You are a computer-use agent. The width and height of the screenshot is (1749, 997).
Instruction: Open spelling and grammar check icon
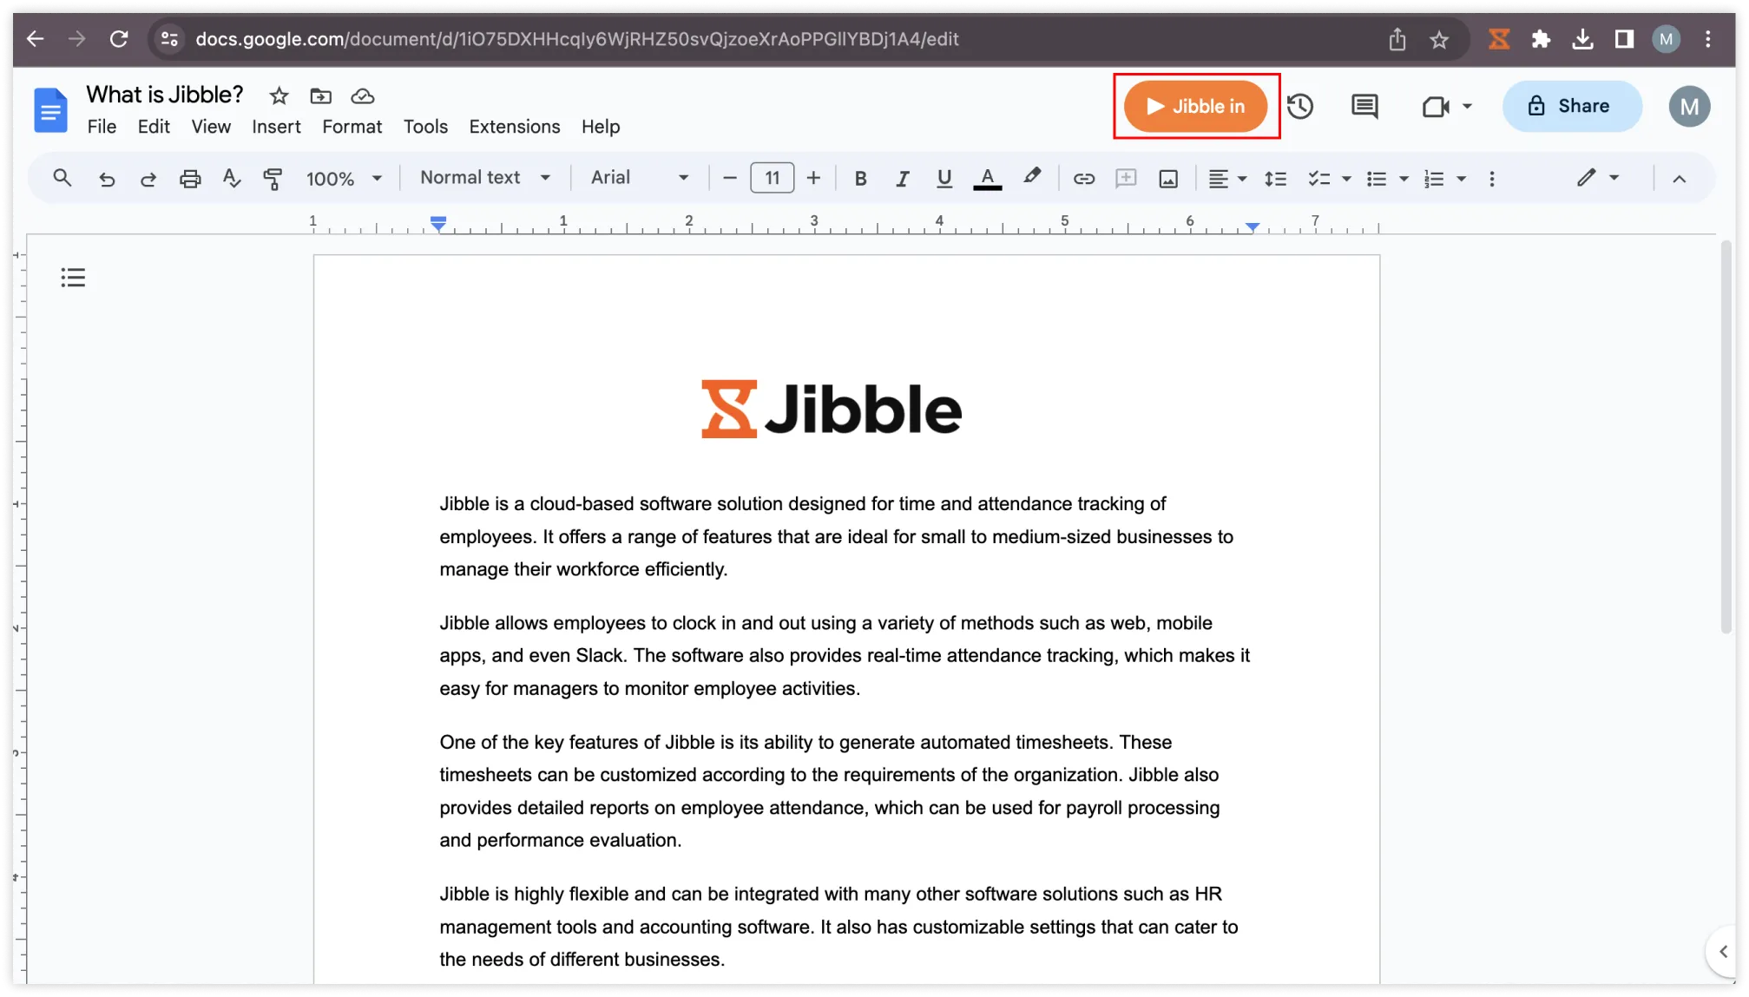(x=231, y=178)
